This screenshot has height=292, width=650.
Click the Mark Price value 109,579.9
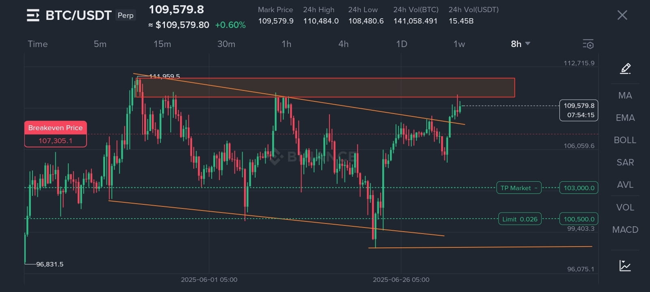[276, 21]
